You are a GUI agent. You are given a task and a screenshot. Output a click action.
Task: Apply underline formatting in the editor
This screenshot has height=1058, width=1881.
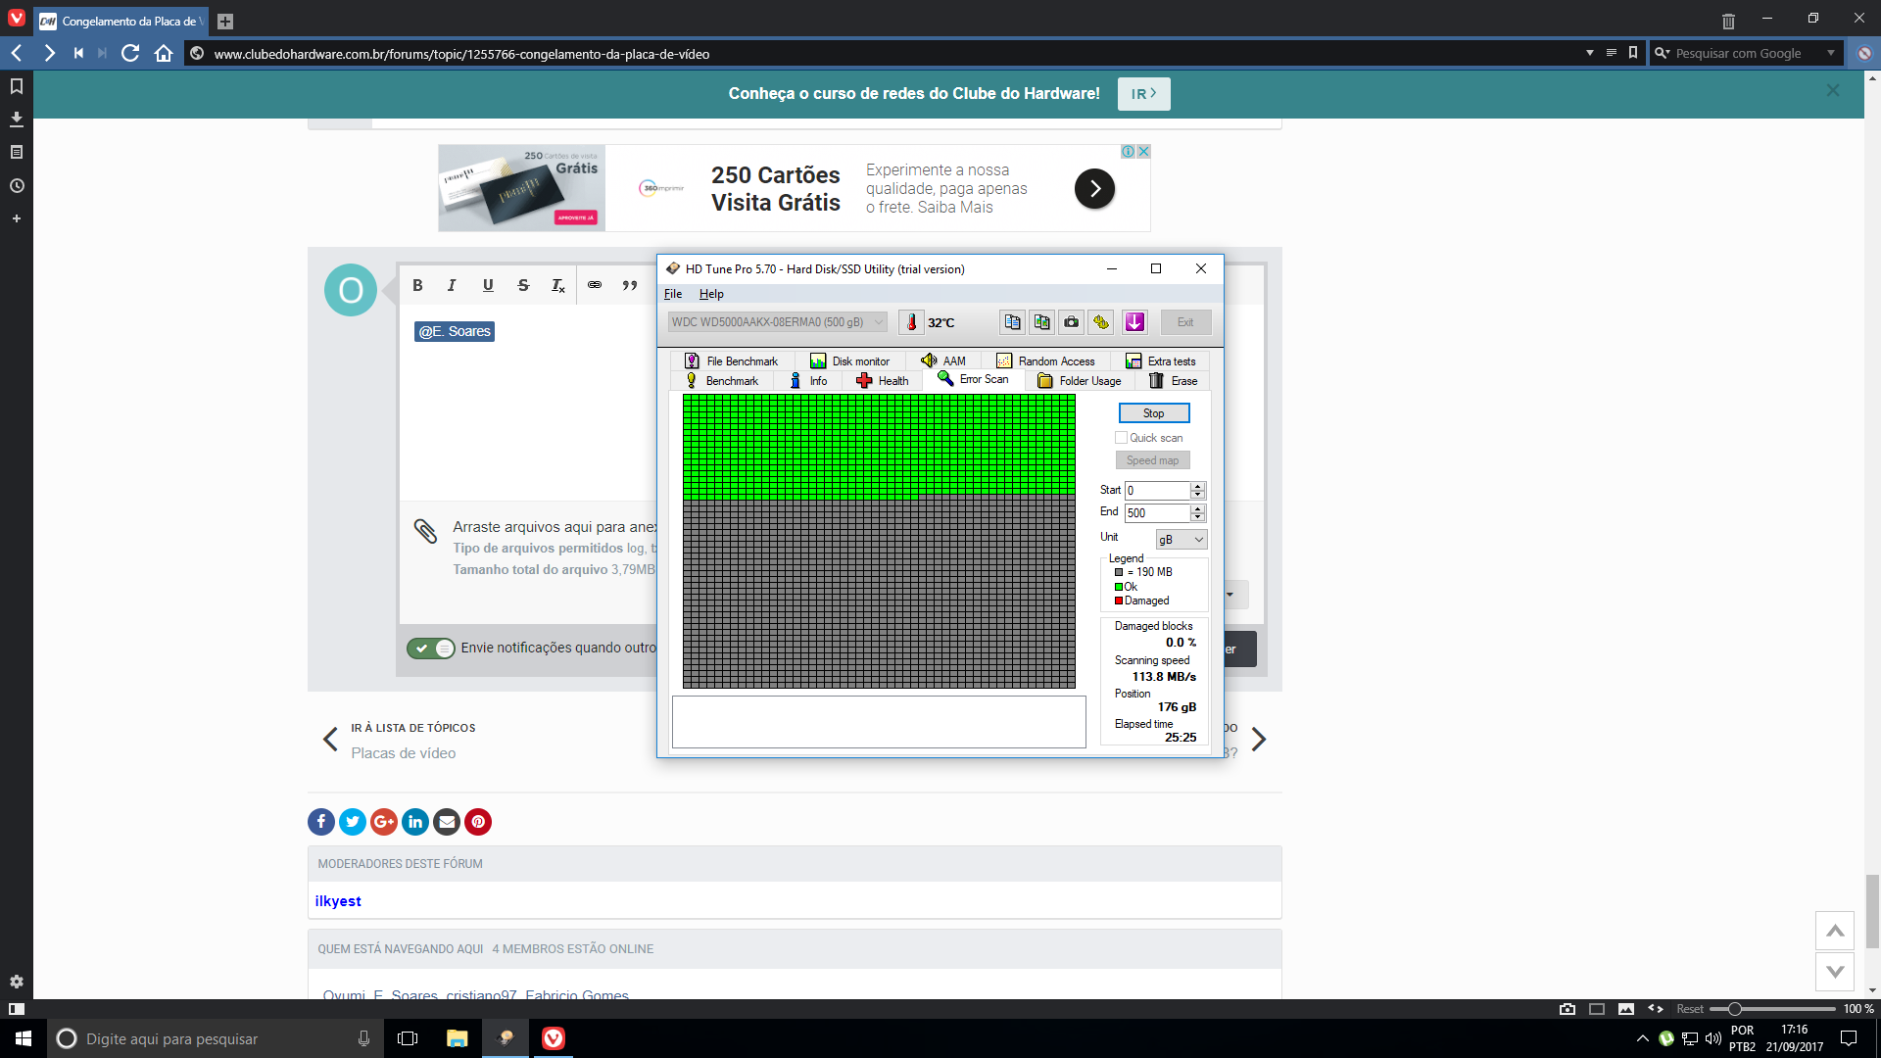[488, 285]
